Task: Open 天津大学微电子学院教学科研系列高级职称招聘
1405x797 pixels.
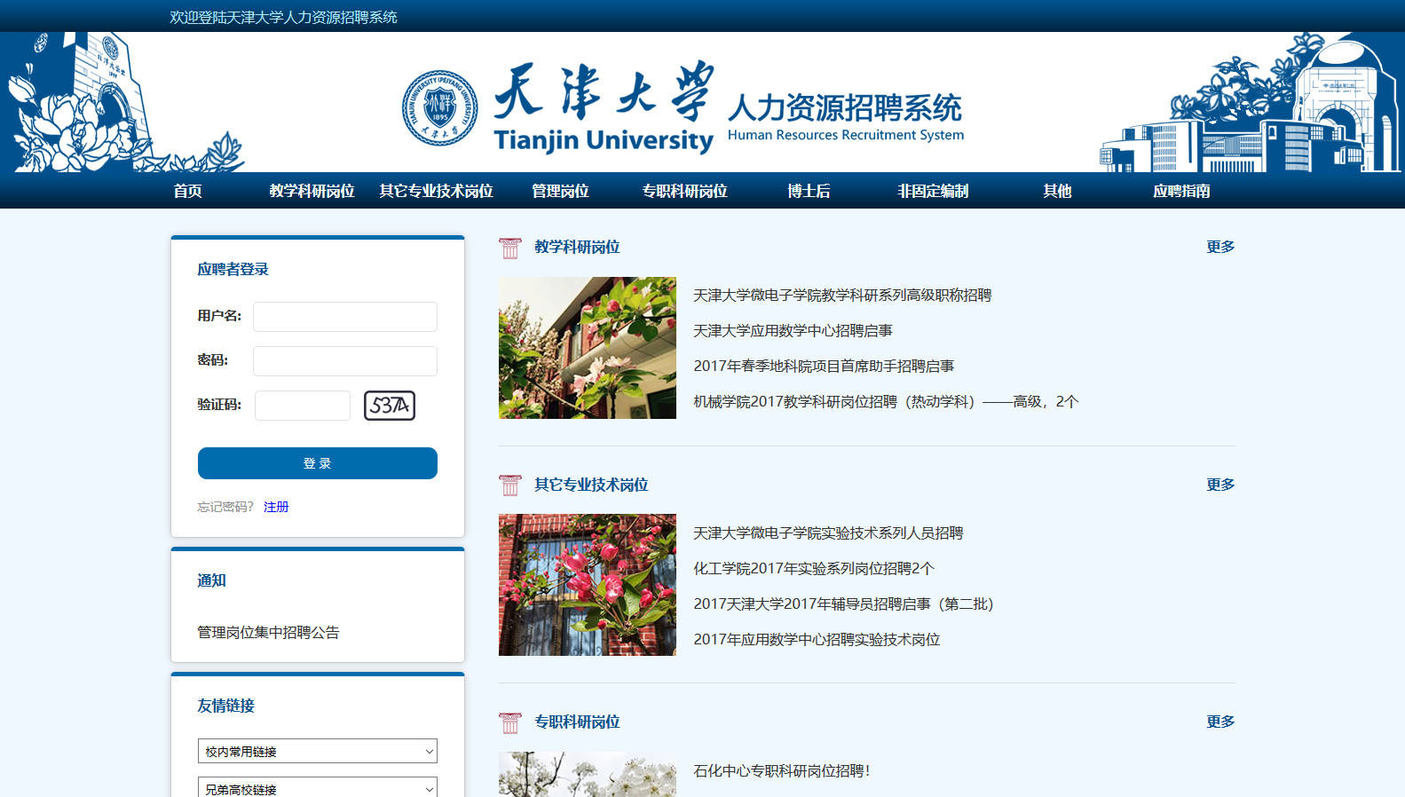Action: pyautogui.click(x=842, y=296)
